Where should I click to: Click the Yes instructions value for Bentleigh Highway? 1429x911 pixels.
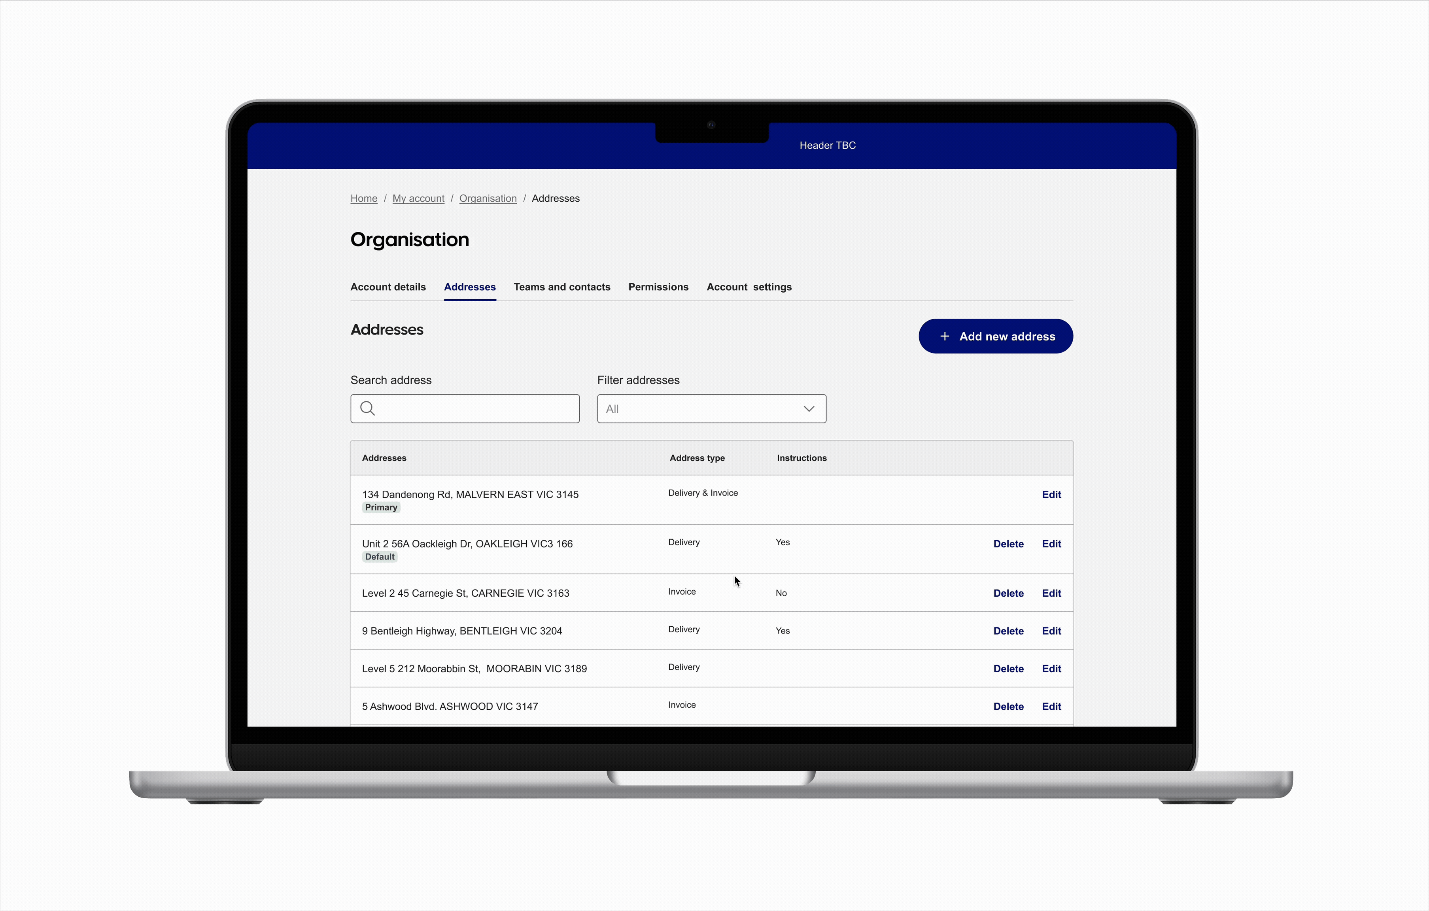point(783,631)
